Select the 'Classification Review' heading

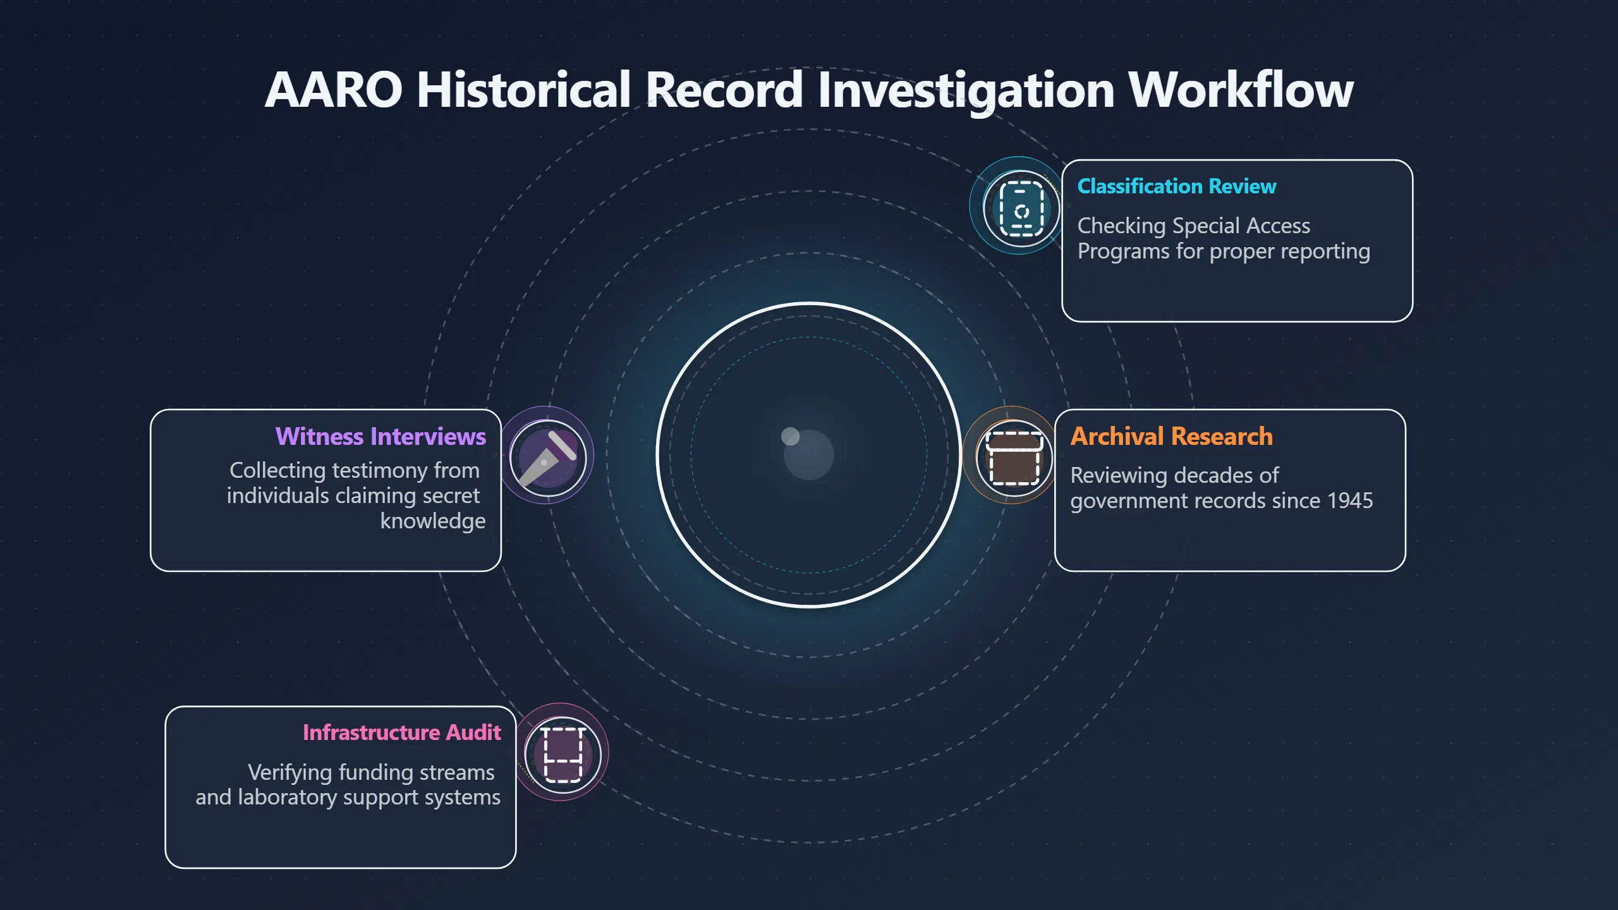1177,186
